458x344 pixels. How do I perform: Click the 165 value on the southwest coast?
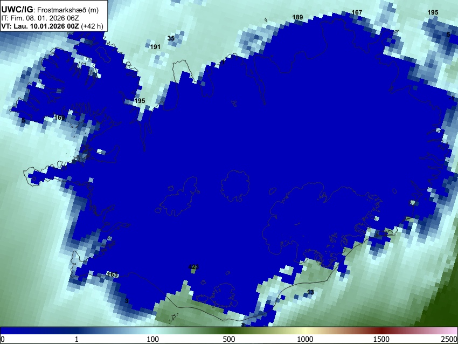(113, 274)
